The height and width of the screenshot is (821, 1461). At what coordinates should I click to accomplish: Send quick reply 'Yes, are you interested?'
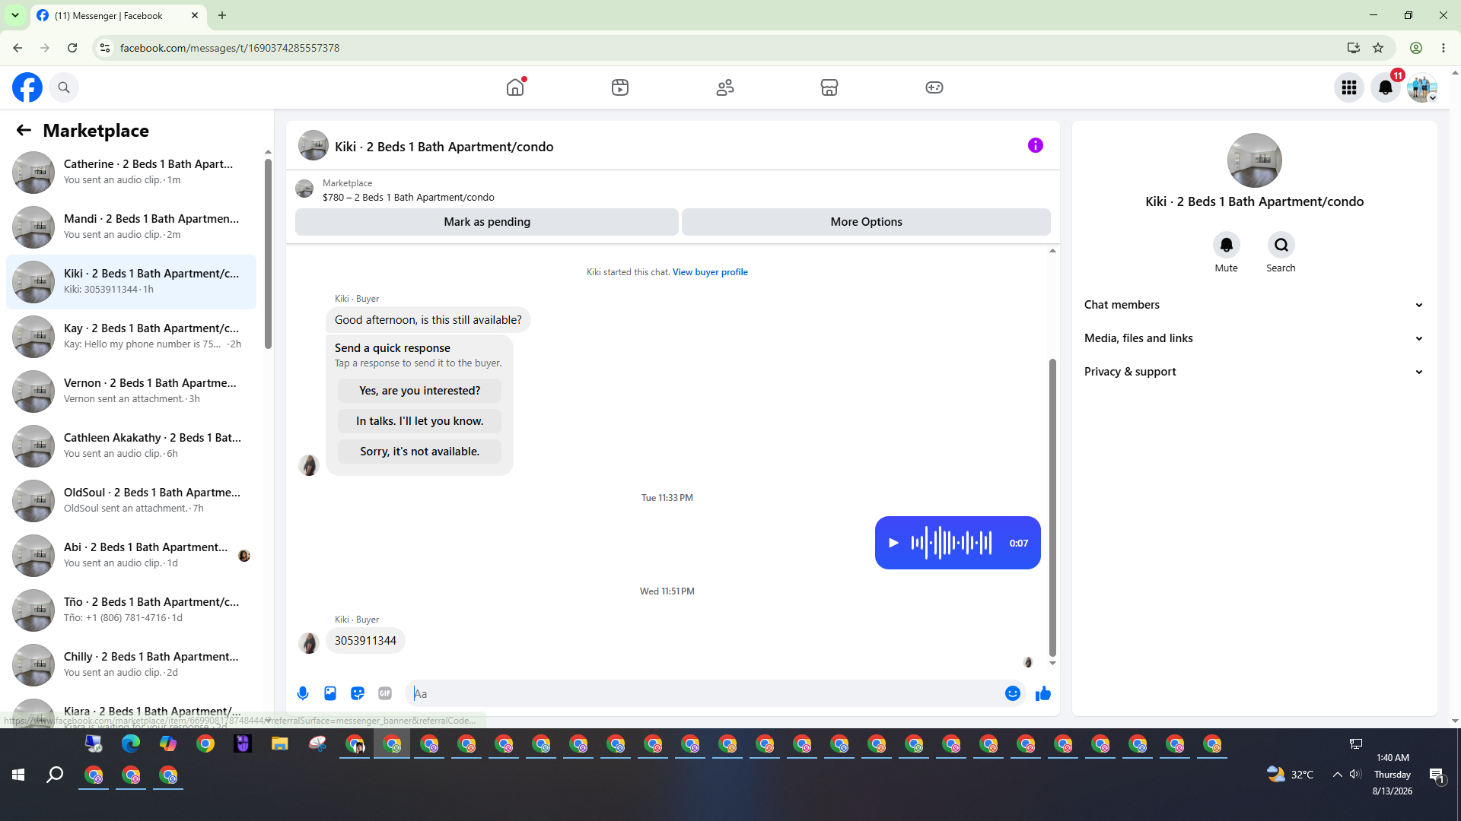click(x=419, y=391)
